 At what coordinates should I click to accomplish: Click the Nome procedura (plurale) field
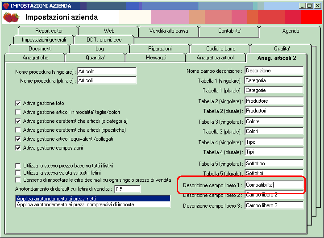(x=107, y=80)
